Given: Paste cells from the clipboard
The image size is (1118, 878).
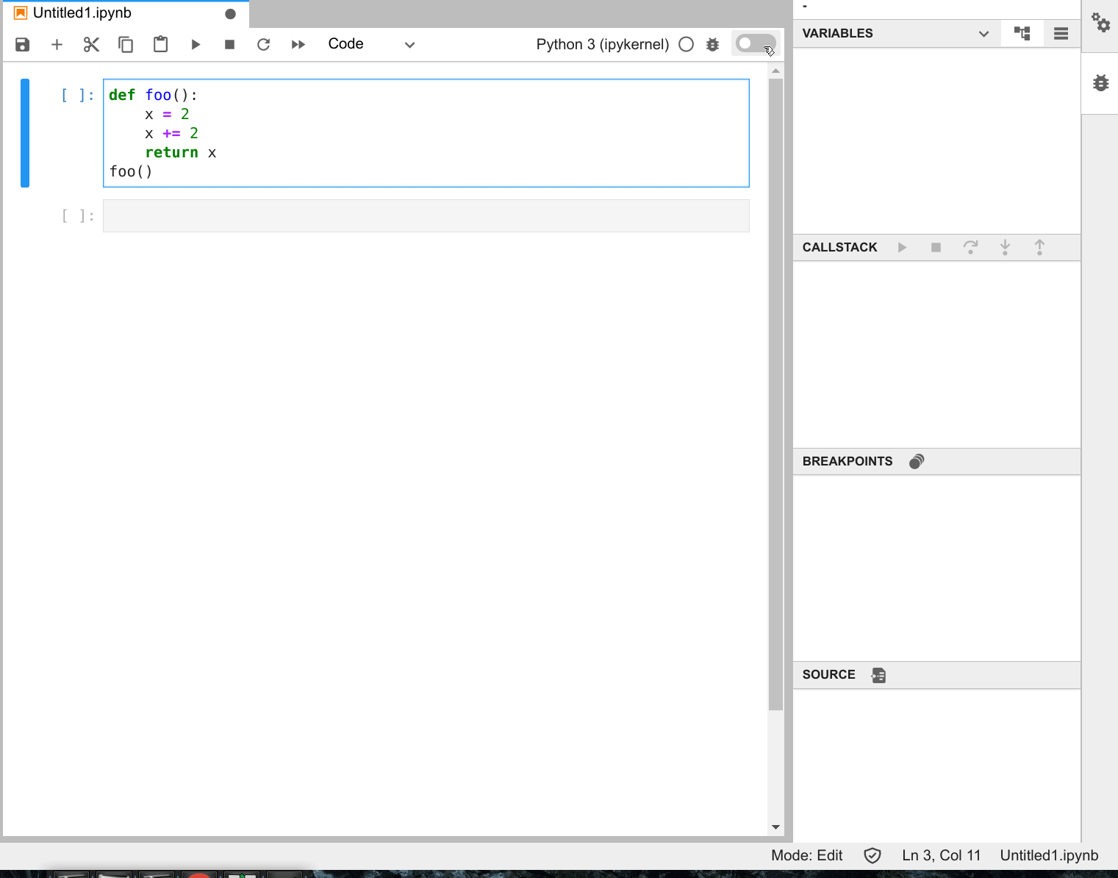Looking at the screenshot, I should point(160,43).
